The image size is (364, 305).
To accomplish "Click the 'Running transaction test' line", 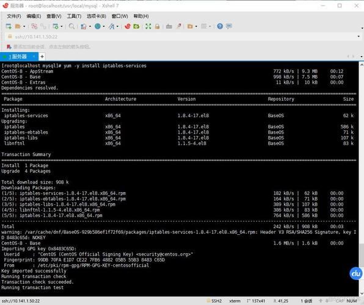I will point(32,287).
